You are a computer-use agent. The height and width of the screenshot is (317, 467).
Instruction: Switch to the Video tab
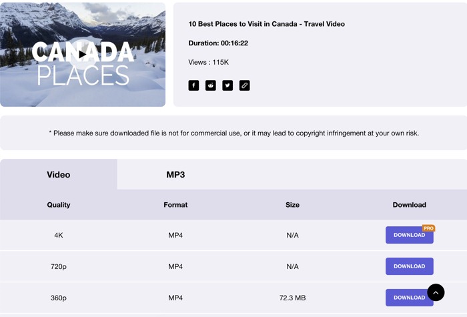[x=59, y=174]
